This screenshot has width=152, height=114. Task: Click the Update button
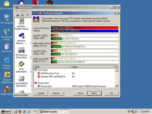pos(41,93)
